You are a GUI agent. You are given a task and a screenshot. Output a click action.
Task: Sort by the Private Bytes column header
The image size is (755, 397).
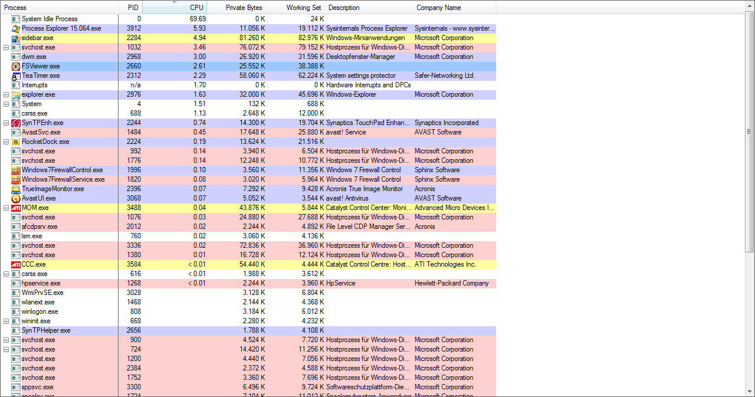click(x=237, y=8)
